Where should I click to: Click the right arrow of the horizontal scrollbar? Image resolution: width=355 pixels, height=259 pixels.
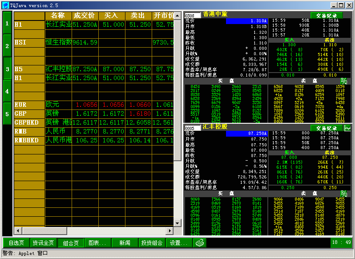(169, 231)
